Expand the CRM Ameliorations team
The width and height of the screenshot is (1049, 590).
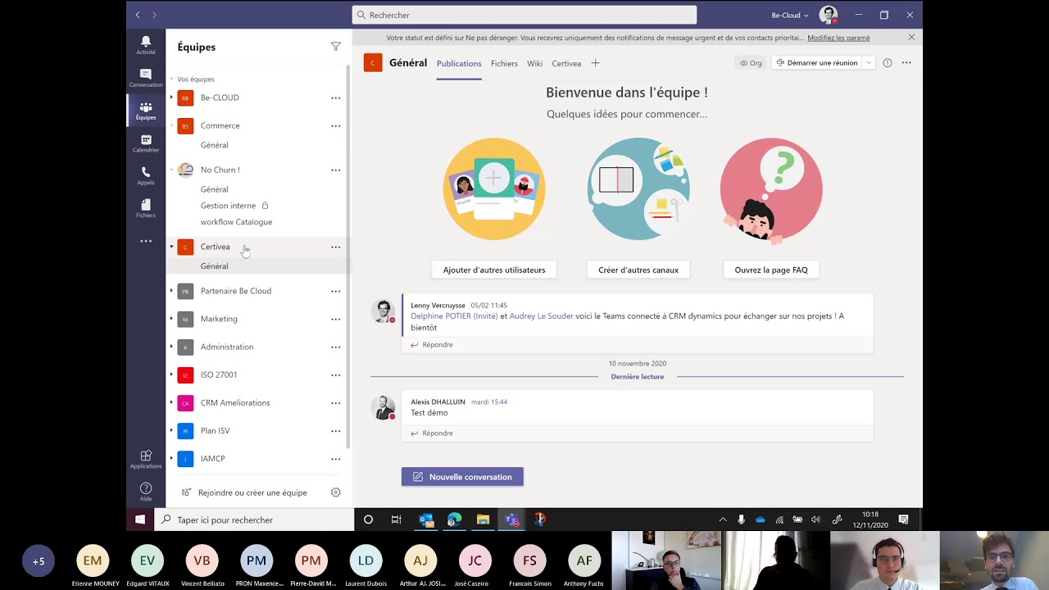click(x=171, y=402)
